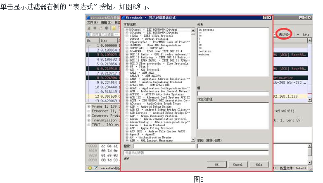
Task: Click the field list scrollbar down arrow
Action: 193,140
